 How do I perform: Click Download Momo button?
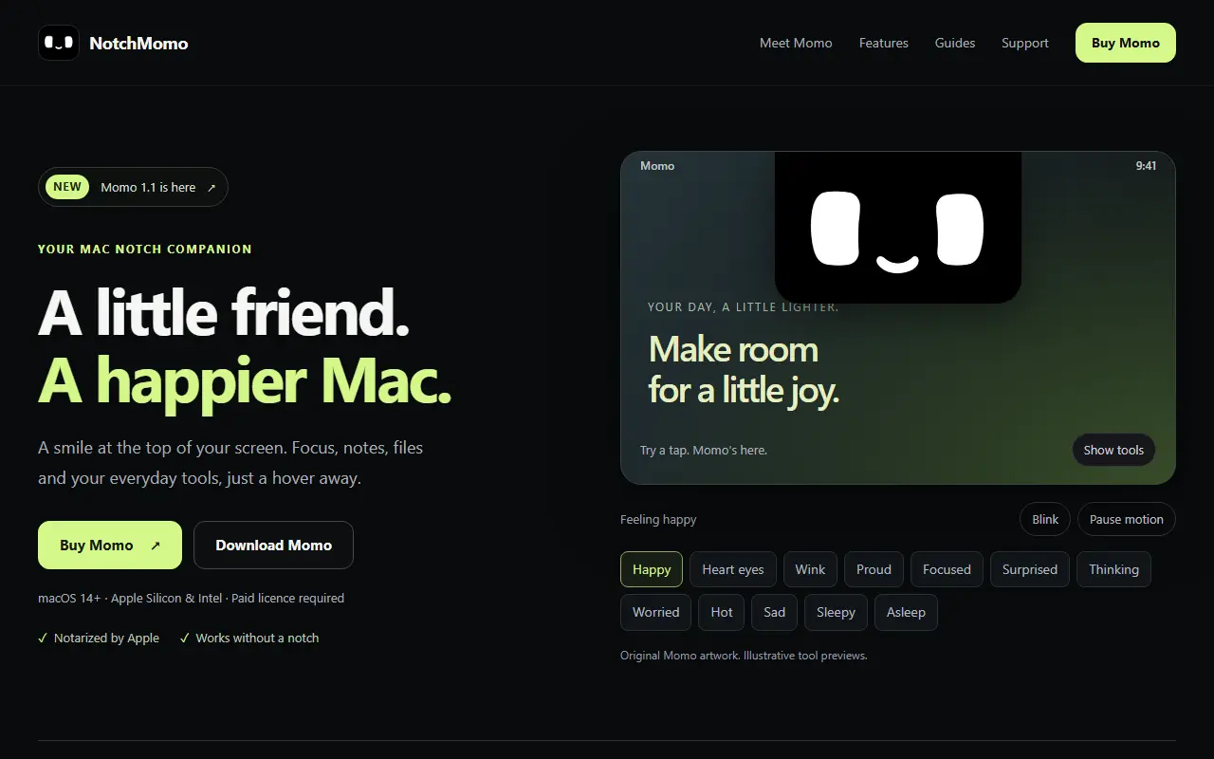pyautogui.click(x=273, y=545)
